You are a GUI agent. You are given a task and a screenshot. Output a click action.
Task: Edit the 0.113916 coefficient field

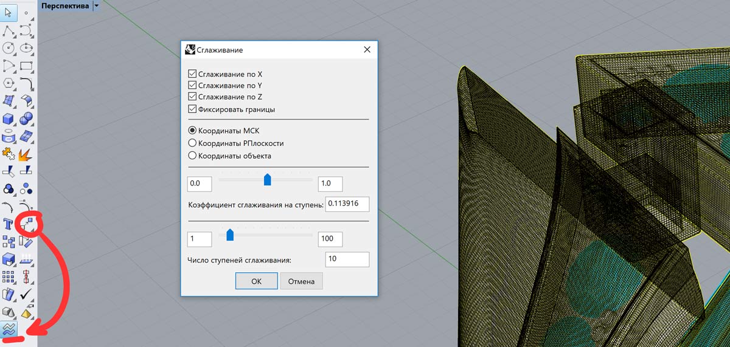pos(347,204)
